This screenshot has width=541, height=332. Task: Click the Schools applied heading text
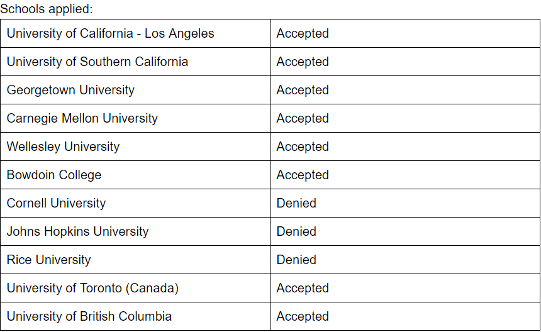click(47, 9)
